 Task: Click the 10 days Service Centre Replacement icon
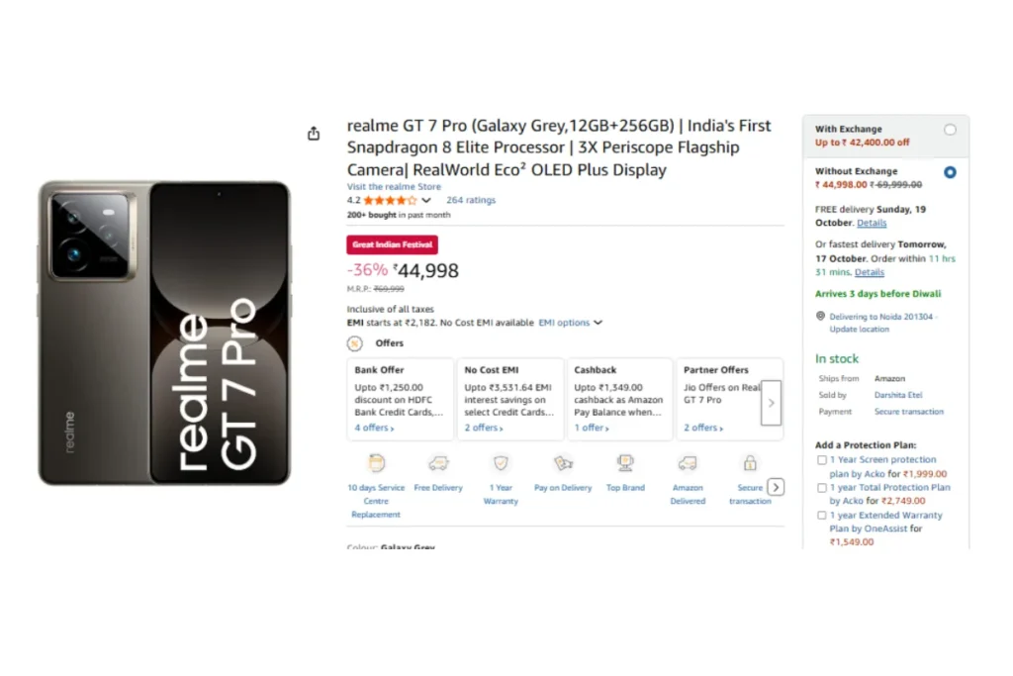tap(376, 463)
